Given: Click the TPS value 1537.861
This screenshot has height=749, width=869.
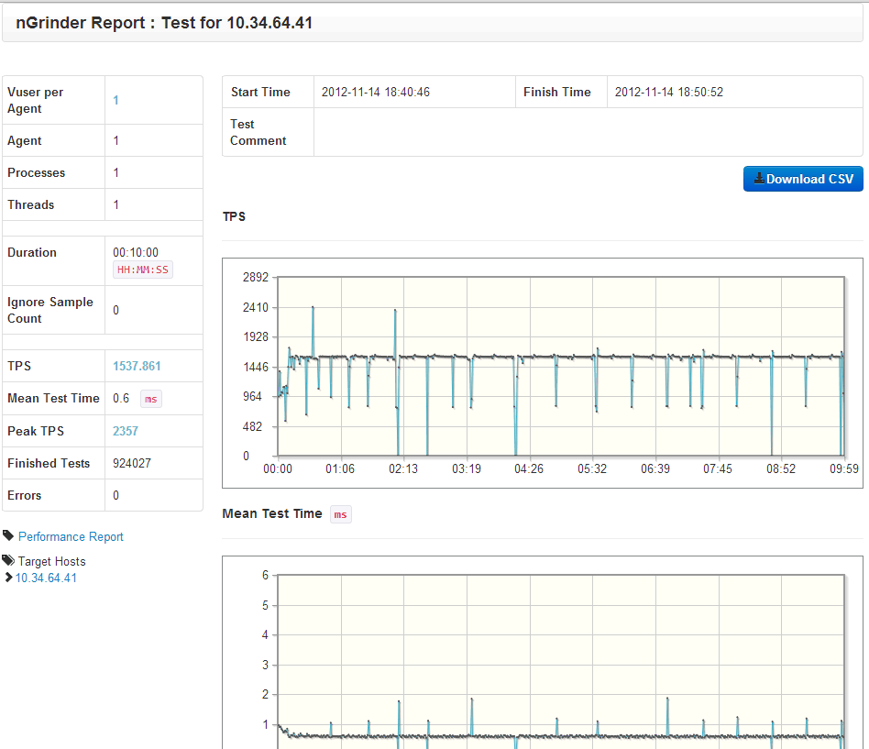Looking at the screenshot, I should [137, 366].
